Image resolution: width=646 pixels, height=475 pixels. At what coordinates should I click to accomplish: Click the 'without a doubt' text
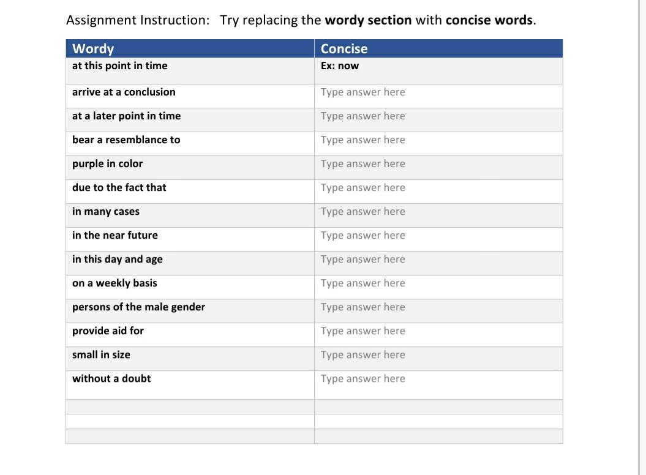[x=111, y=379]
